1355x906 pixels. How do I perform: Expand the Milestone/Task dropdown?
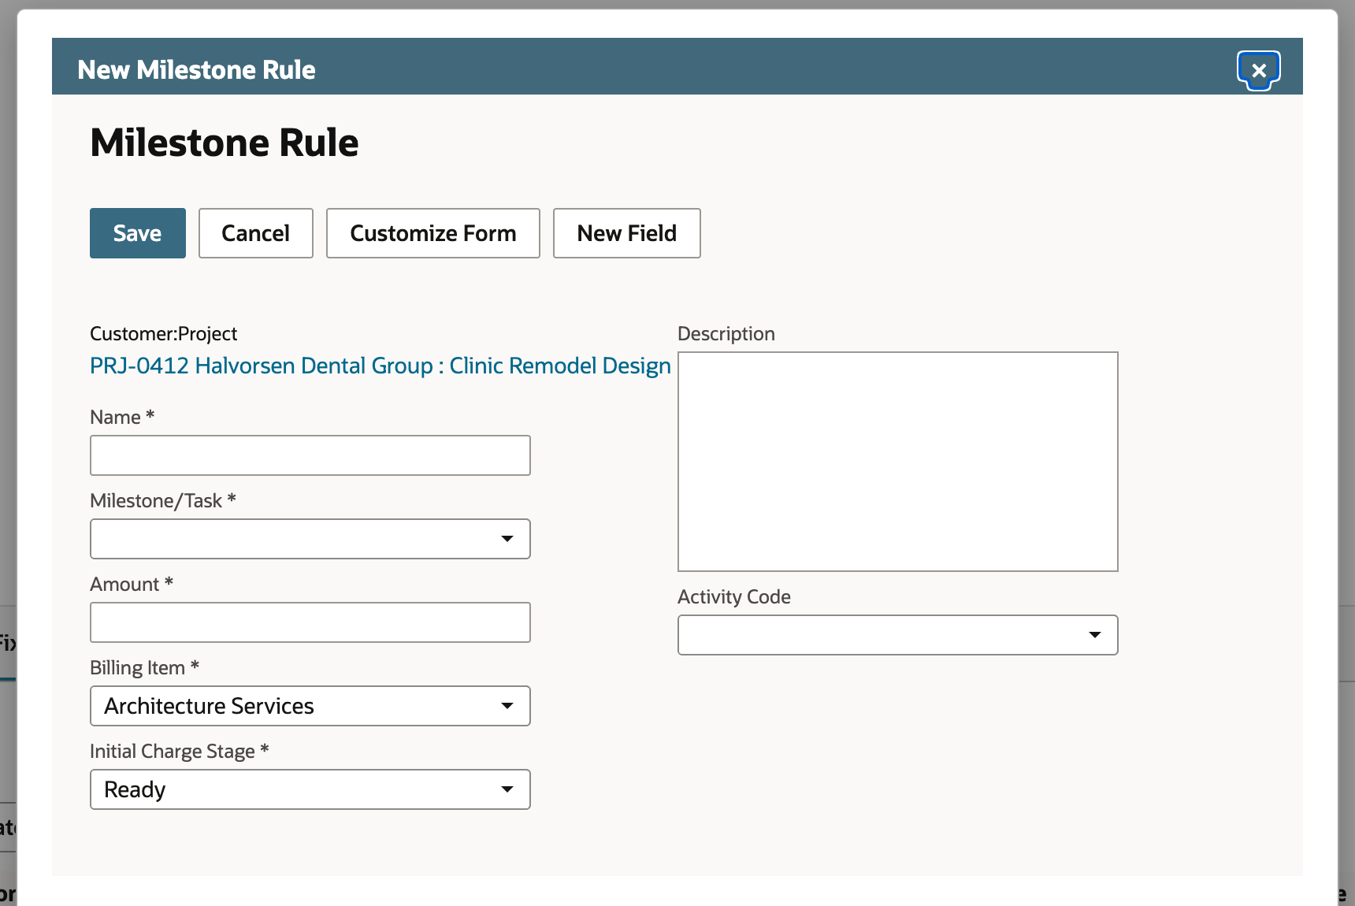[x=310, y=539]
